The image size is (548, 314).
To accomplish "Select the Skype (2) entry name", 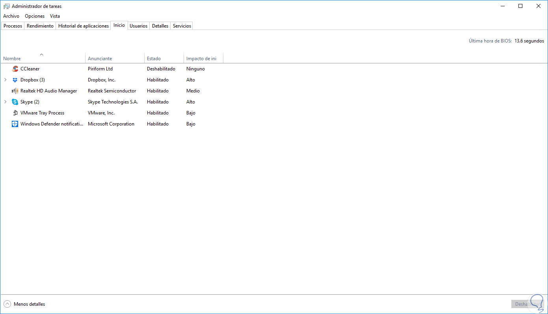I will pyautogui.click(x=30, y=102).
